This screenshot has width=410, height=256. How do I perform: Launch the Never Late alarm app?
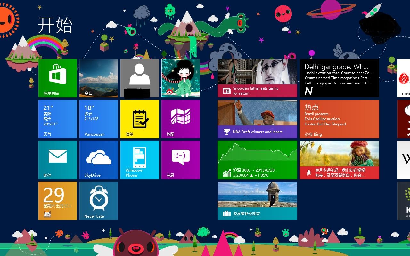tap(99, 201)
